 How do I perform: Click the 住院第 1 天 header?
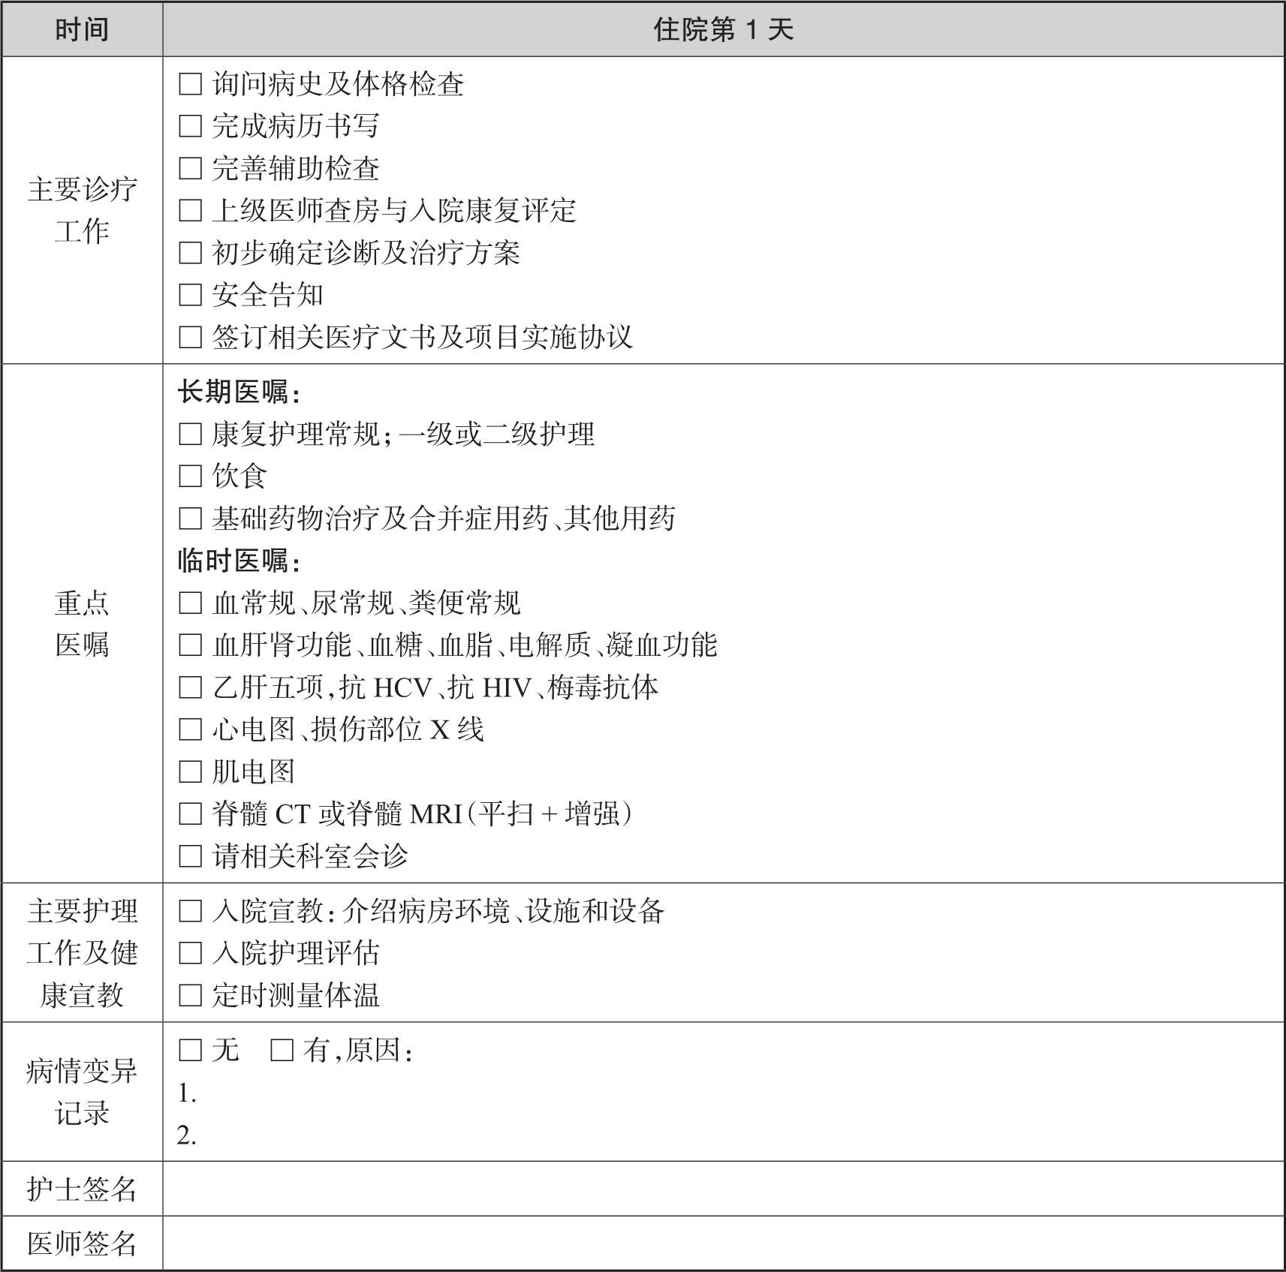coord(723,29)
